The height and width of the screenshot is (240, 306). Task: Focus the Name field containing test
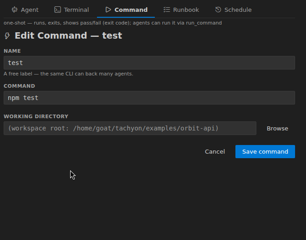[149, 63]
